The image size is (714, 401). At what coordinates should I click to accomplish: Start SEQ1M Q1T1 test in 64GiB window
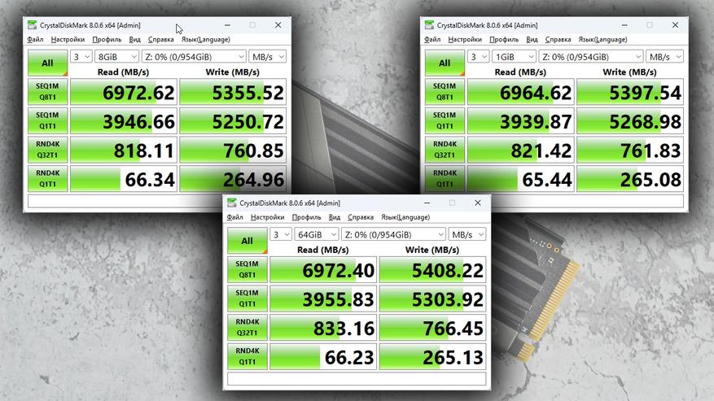click(247, 299)
